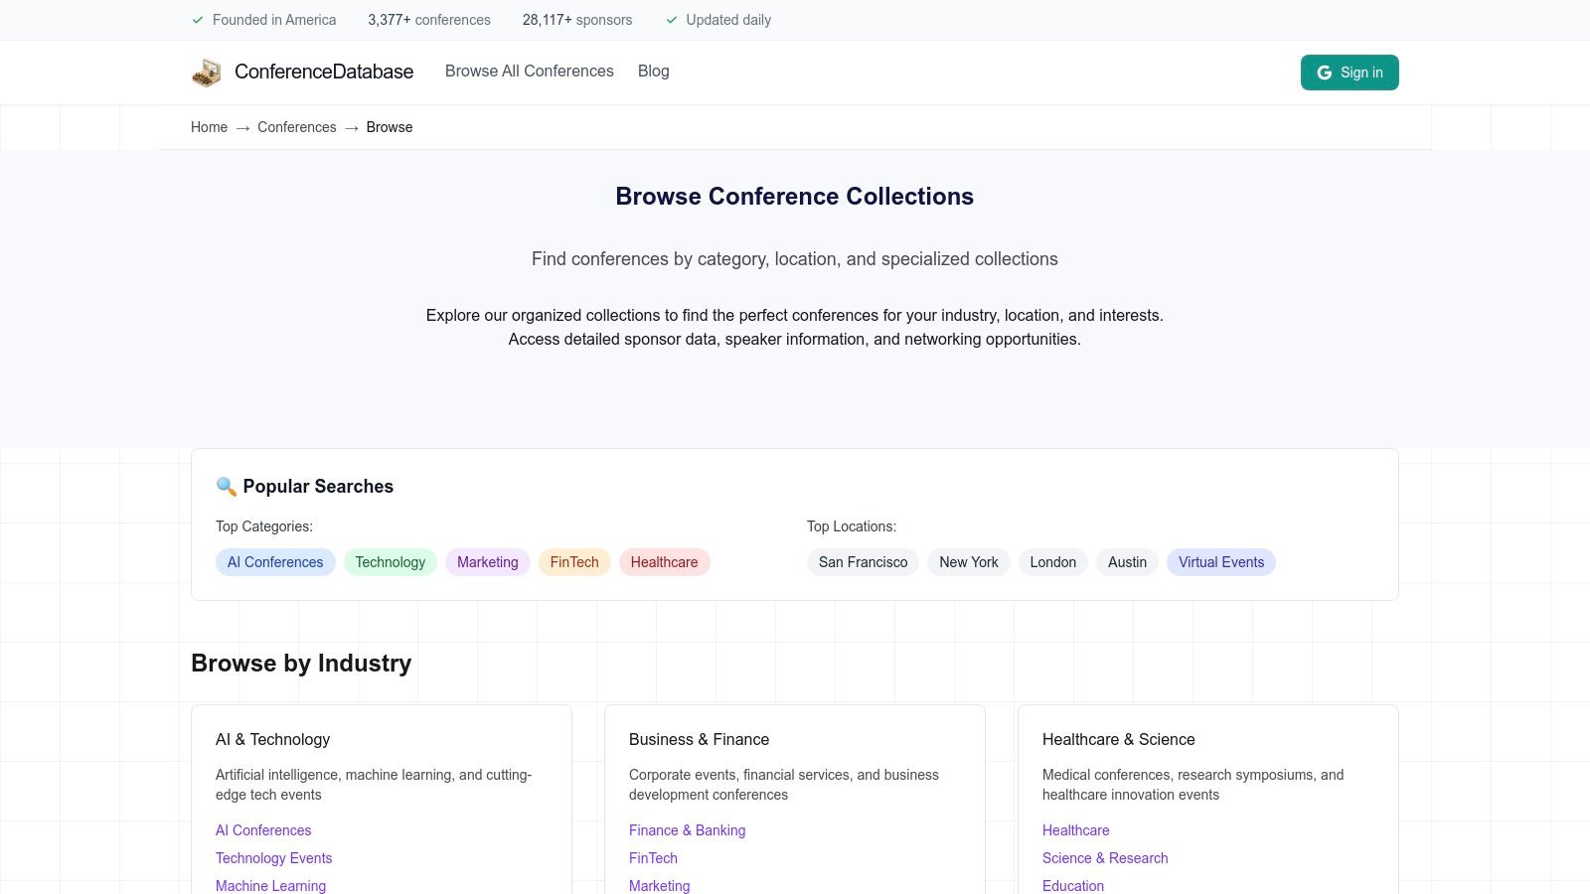
Task: Open AI Conferences link under AI & Technology
Action: pos(263,830)
